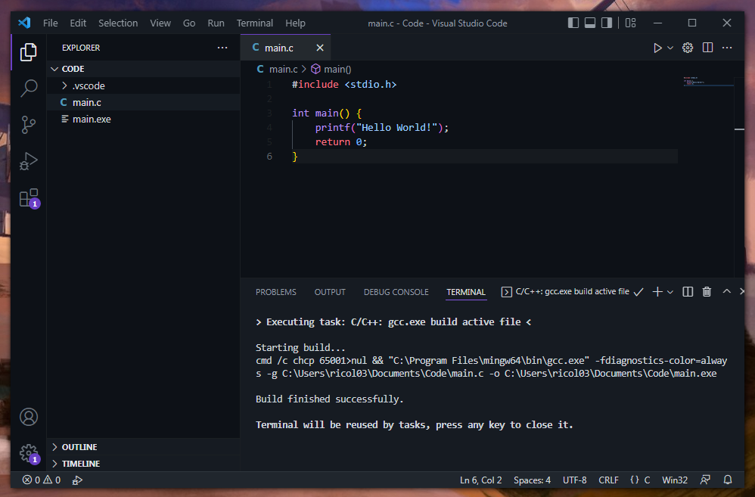The image size is (755, 497).
Task: Switch to the PROBLEMS panel tab
Action: pos(276,292)
